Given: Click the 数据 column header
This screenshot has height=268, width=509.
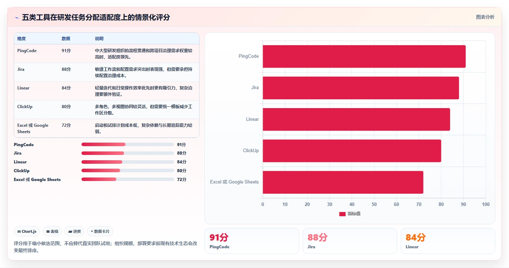Looking at the screenshot, I should click(66, 39).
